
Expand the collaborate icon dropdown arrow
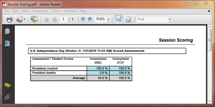pyautogui.click(x=24, y=19)
